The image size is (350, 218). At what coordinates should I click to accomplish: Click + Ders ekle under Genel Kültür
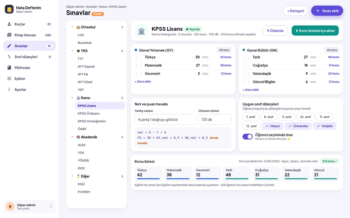[x=251, y=90]
